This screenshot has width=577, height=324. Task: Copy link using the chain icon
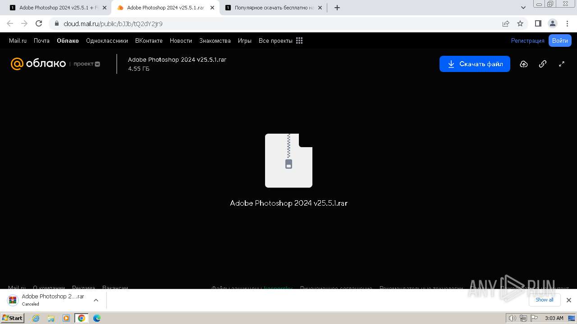543,64
